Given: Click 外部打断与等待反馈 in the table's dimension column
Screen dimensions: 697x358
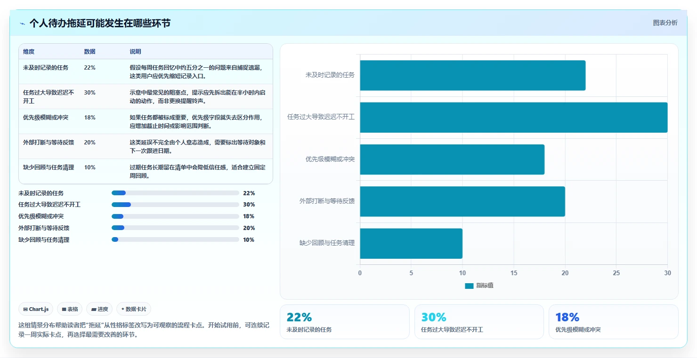Looking at the screenshot, I should [49, 143].
